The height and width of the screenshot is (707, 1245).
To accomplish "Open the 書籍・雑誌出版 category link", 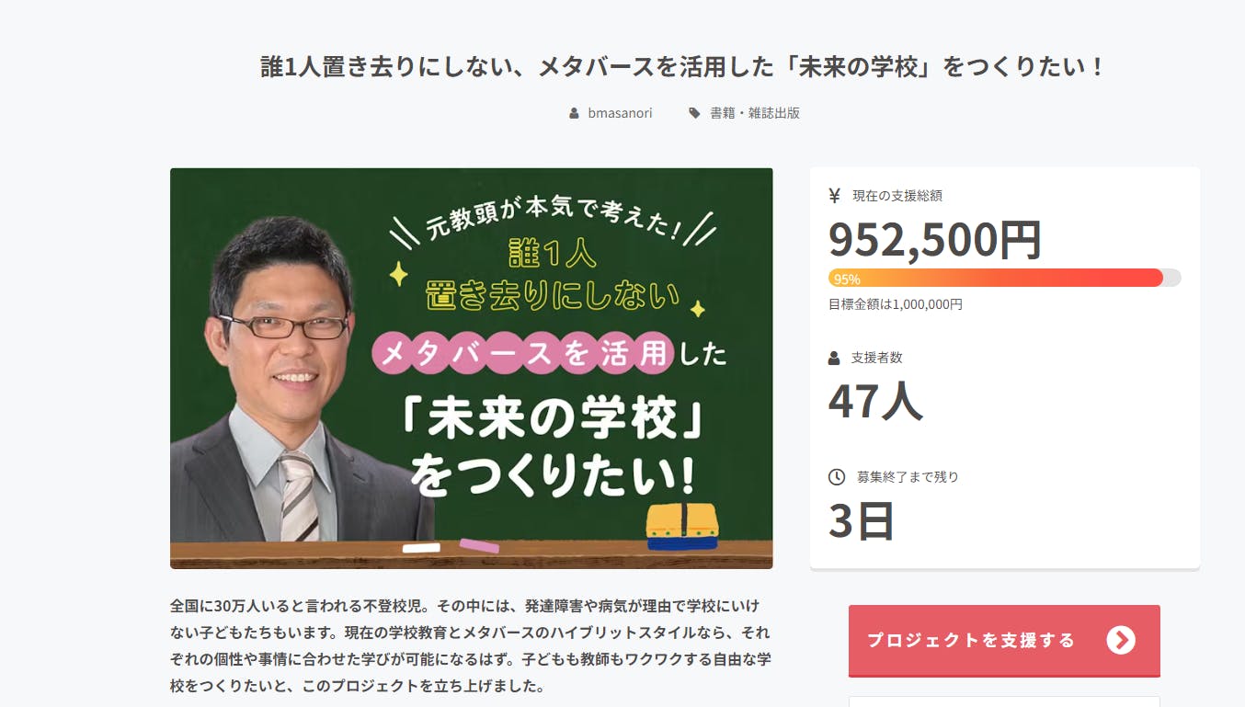I will pos(755,113).
